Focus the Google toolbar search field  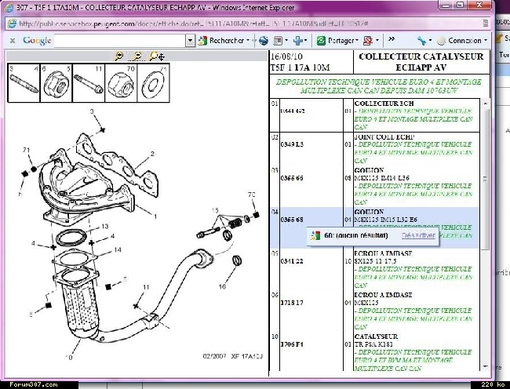click(x=120, y=41)
